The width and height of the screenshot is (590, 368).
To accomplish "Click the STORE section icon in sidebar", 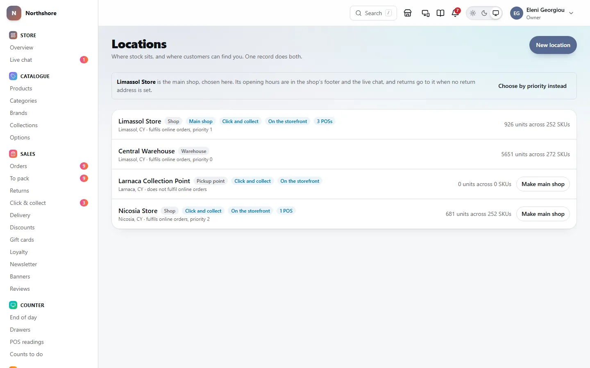I will (x=13, y=35).
